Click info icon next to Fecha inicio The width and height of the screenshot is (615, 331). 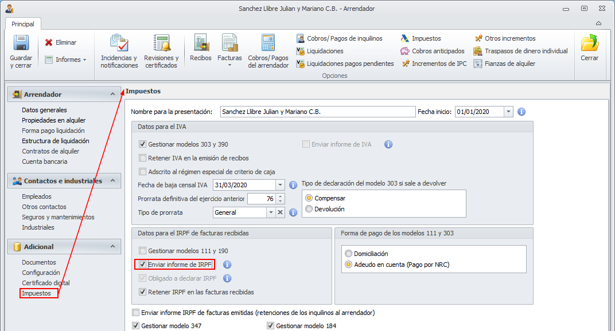pyautogui.click(x=521, y=112)
